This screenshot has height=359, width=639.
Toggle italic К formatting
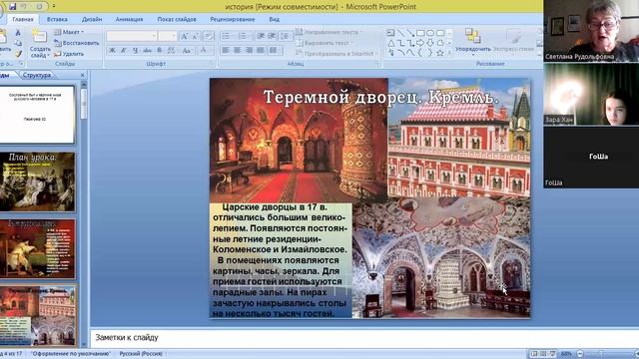pos(124,50)
